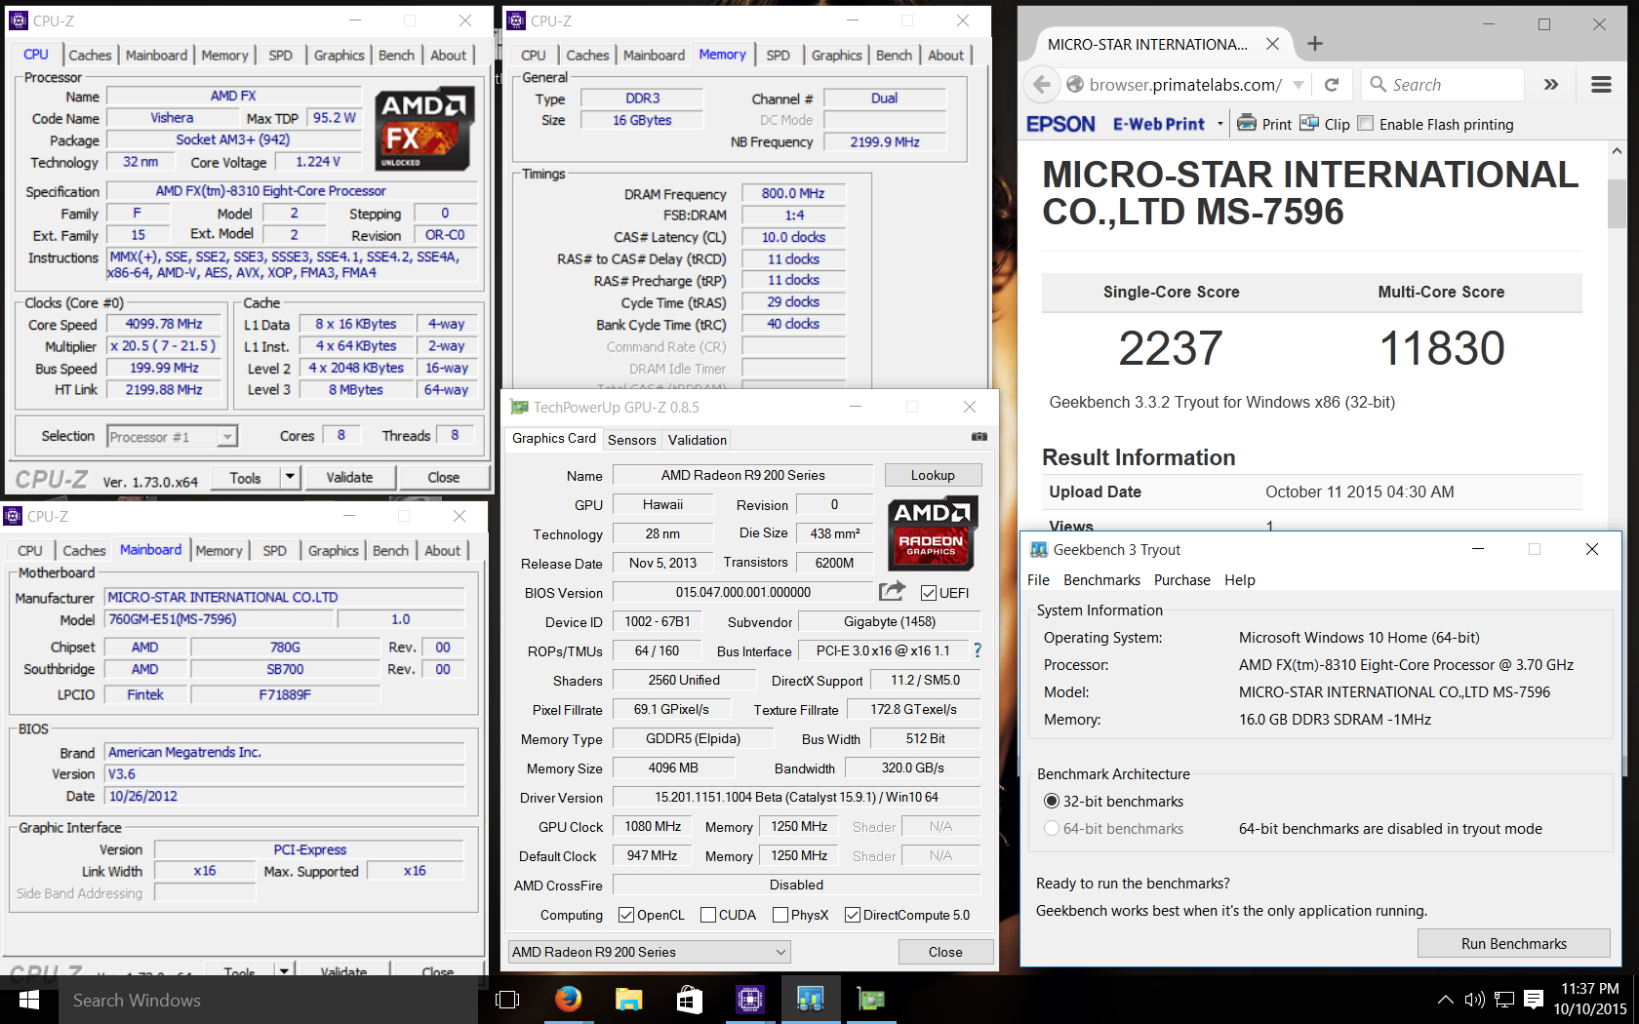This screenshot has width=1639, height=1024.
Task: Open the Geekbench Help menu
Action: pyautogui.click(x=1240, y=580)
